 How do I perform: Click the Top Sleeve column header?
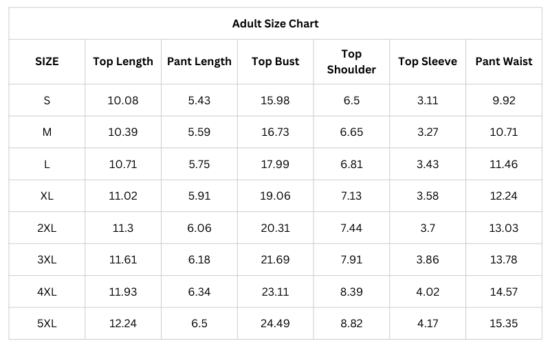pos(428,61)
